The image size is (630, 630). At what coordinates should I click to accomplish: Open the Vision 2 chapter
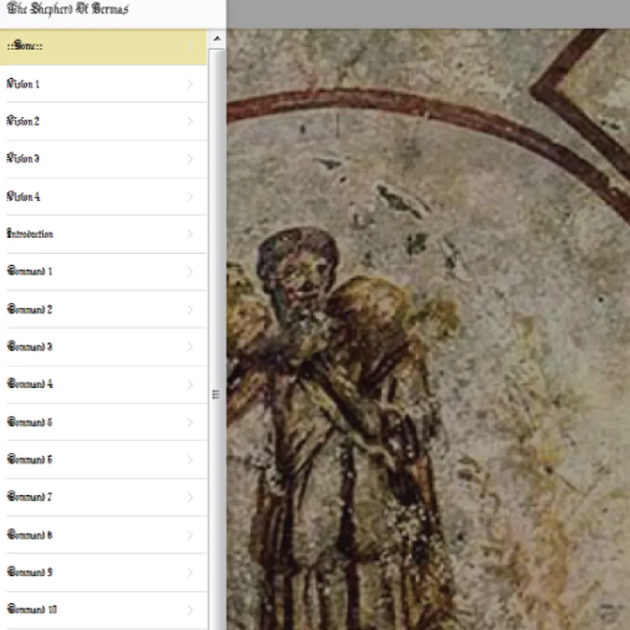(104, 121)
